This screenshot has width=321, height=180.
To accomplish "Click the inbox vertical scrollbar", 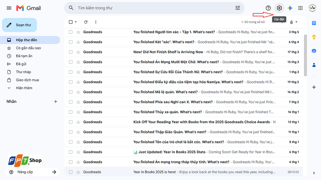I will pos(305,55).
